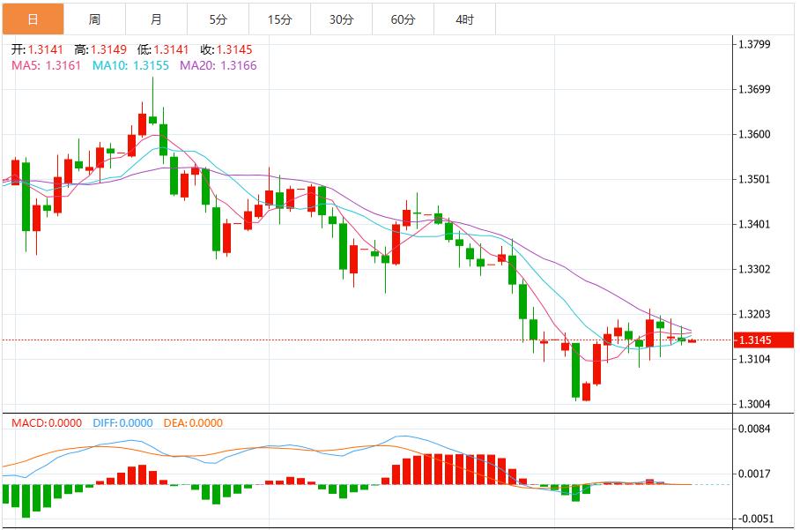Screen dimensions: 800x530
Task: Select the 4时 timeframe
Action: [466, 17]
